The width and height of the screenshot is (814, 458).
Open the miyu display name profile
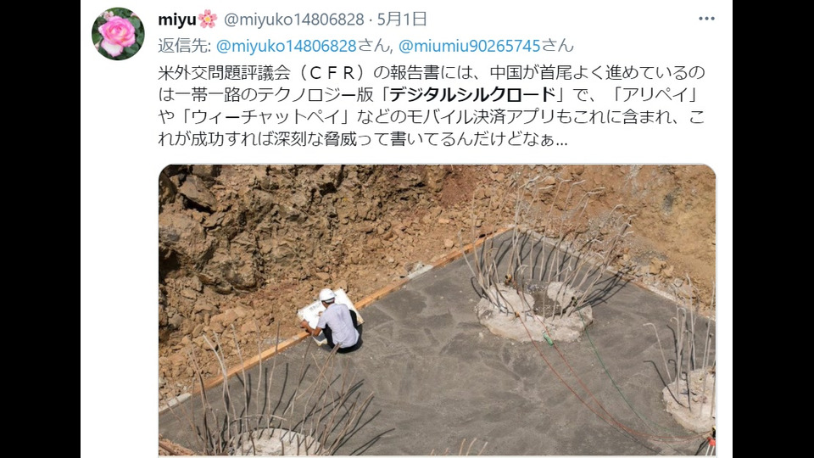[177, 20]
